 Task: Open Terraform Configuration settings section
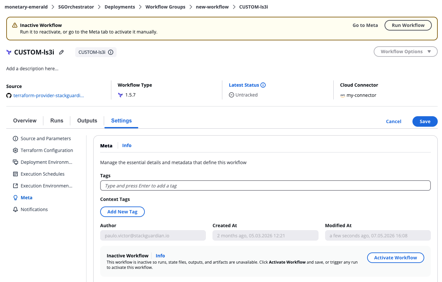pyautogui.click(x=47, y=150)
